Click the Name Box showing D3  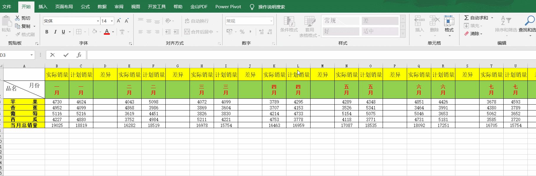(x=17, y=55)
